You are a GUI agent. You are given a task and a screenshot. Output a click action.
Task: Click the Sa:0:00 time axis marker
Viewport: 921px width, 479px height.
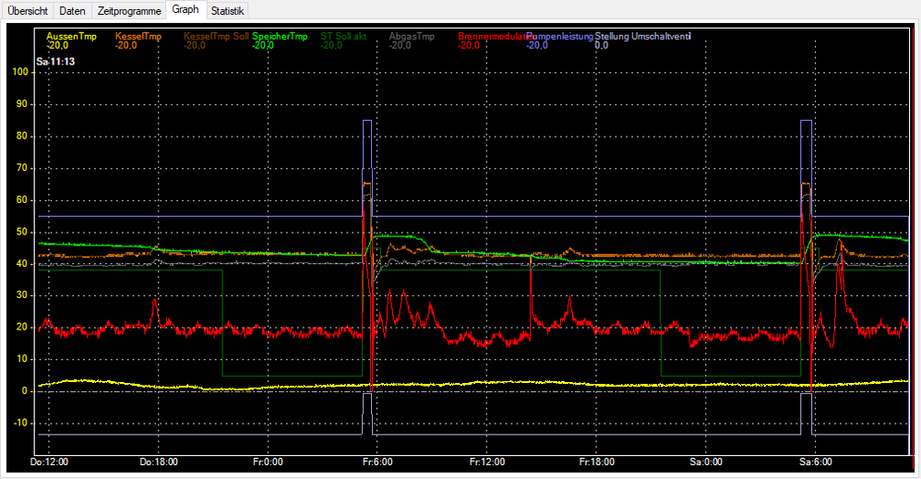click(x=706, y=461)
